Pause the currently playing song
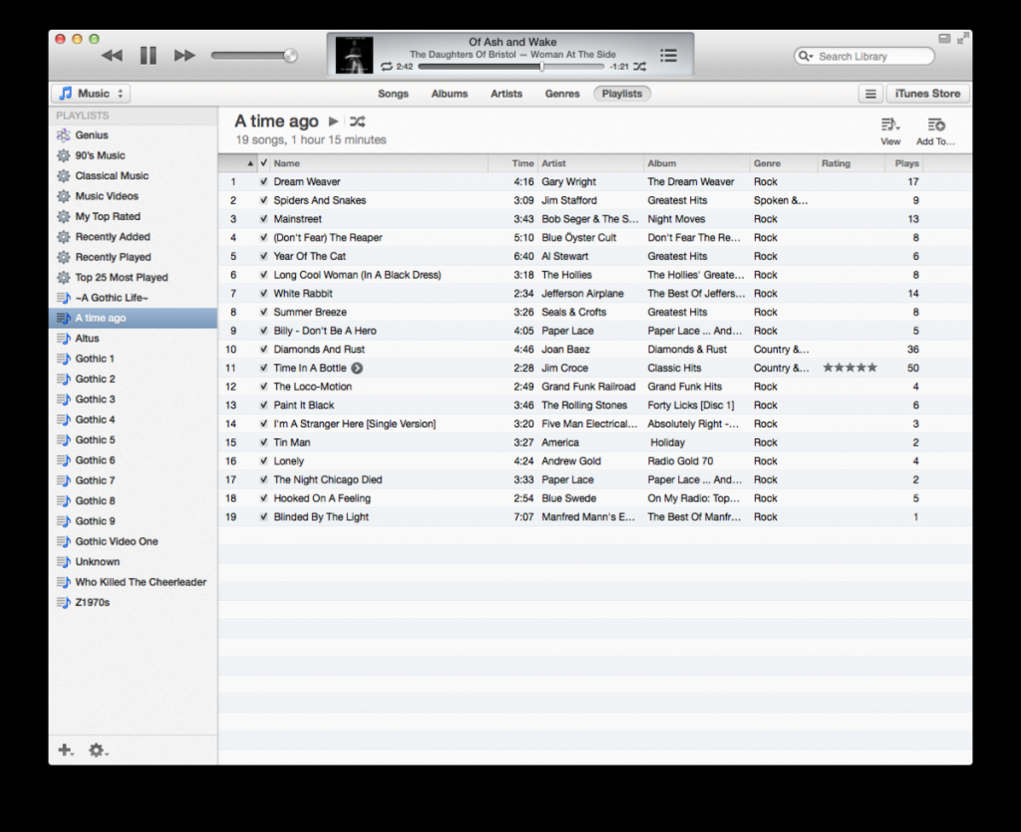This screenshot has height=832, width=1021. click(148, 56)
